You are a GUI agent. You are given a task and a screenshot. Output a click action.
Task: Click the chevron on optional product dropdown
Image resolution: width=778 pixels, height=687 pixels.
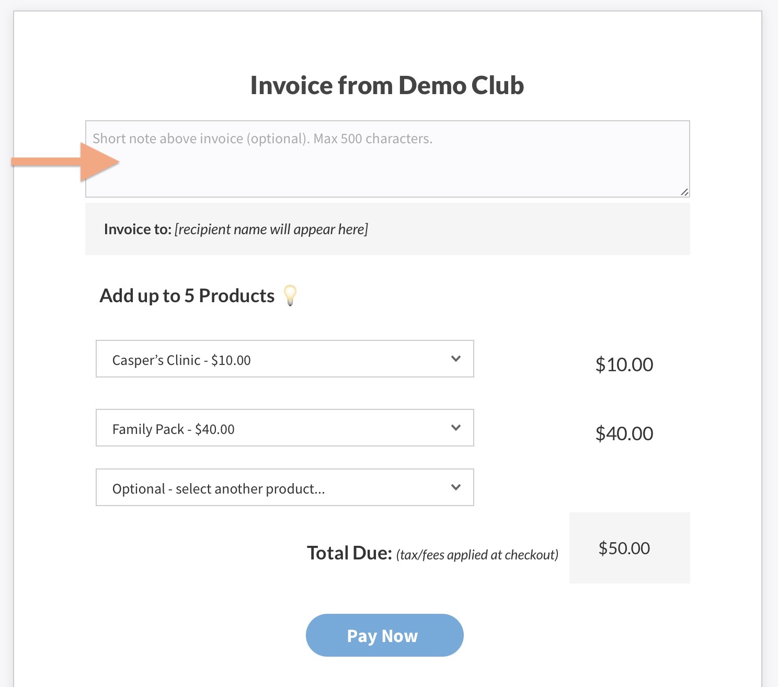(456, 487)
